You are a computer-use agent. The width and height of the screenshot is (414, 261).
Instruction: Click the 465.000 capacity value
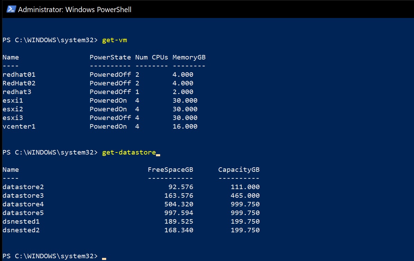245,196
